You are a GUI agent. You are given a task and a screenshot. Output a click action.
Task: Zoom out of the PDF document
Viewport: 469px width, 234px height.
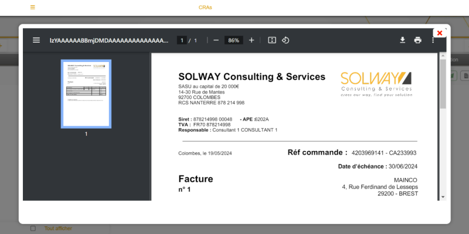(x=216, y=40)
